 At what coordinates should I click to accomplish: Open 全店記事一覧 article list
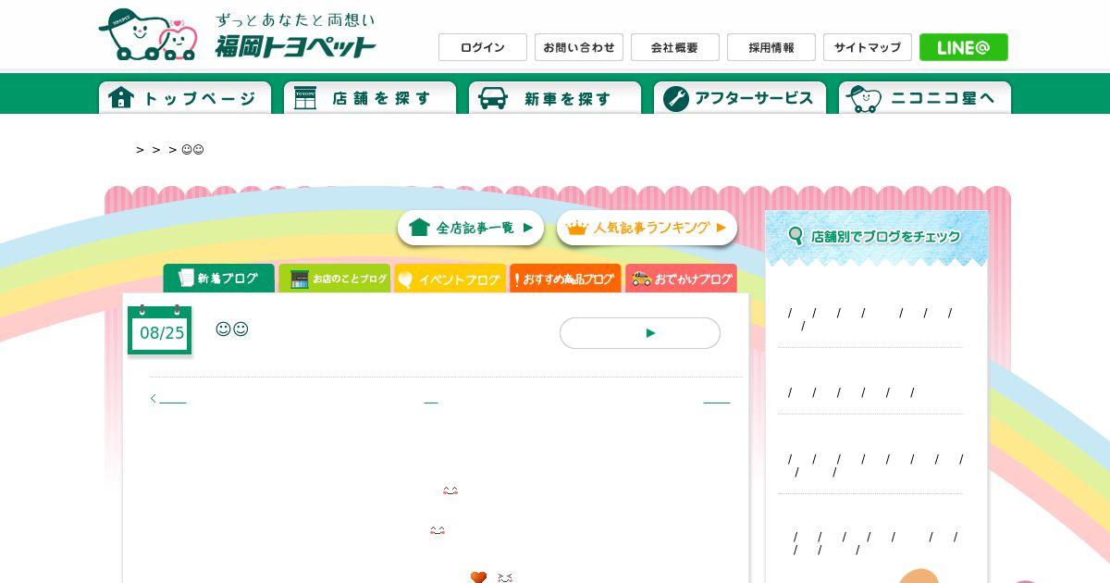[471, 228]
